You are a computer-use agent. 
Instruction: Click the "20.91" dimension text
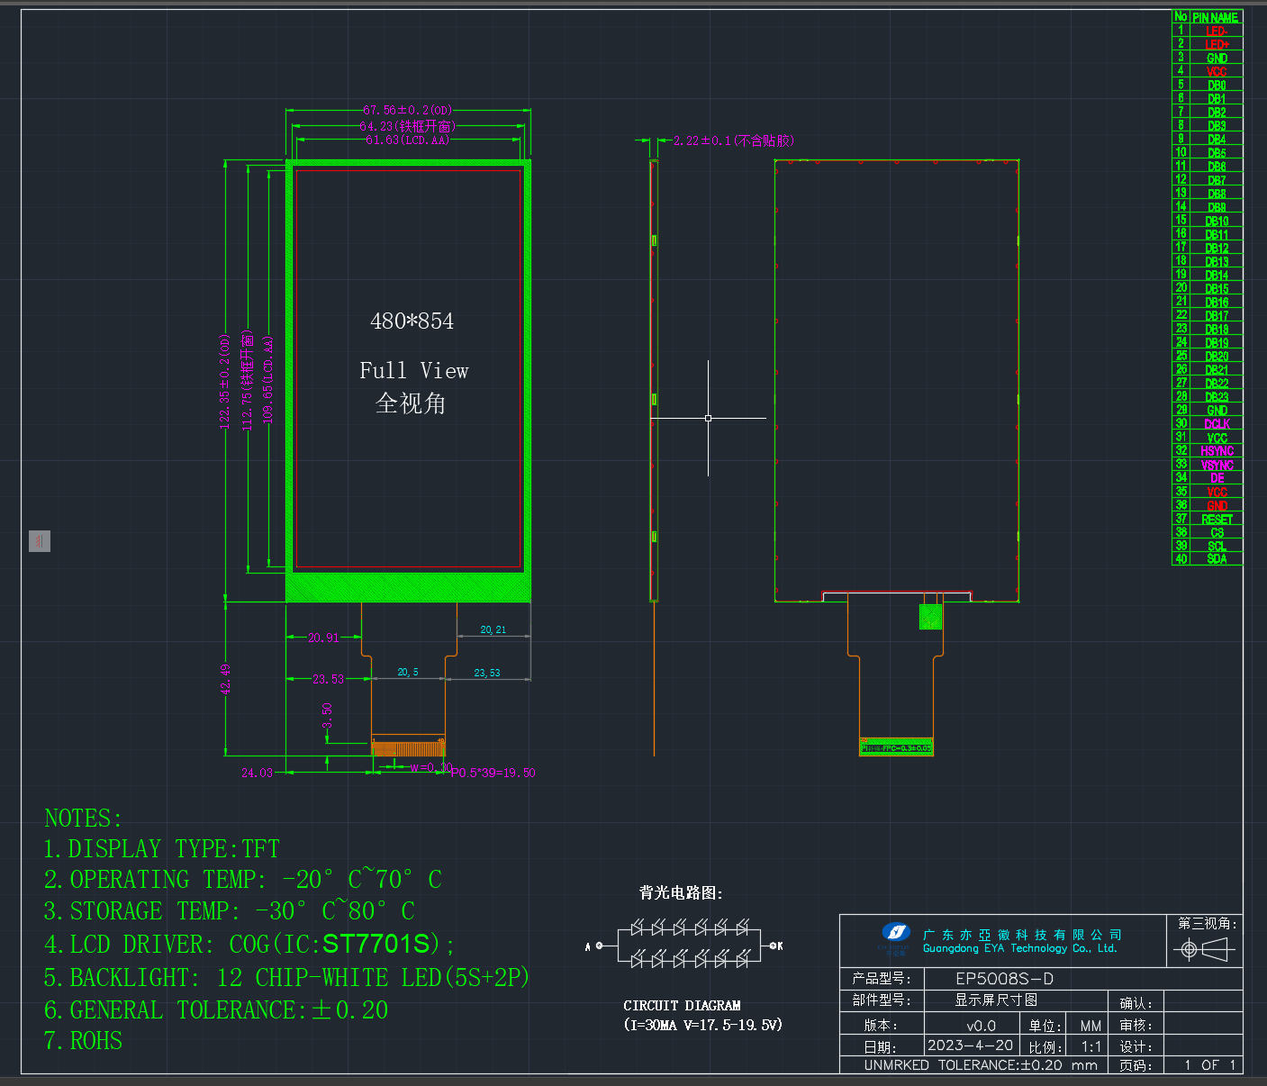point(323,638)
